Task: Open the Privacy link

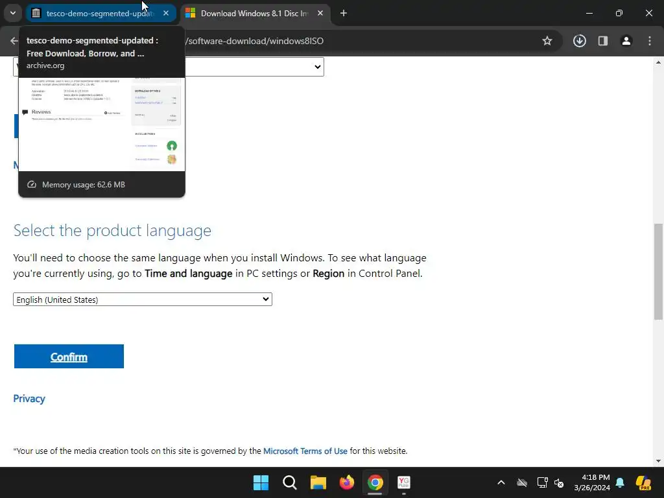Action: (x=29, y=399)
